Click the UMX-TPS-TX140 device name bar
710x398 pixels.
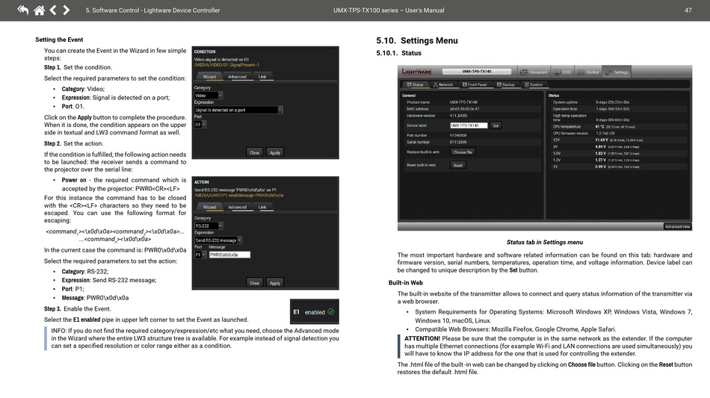(476, 72)
